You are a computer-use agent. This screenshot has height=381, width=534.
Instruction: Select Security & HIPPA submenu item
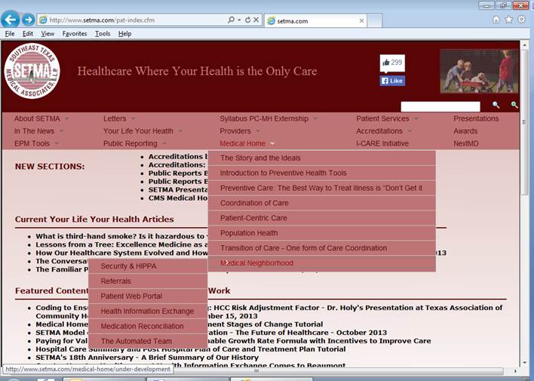(x=148, y=266)
